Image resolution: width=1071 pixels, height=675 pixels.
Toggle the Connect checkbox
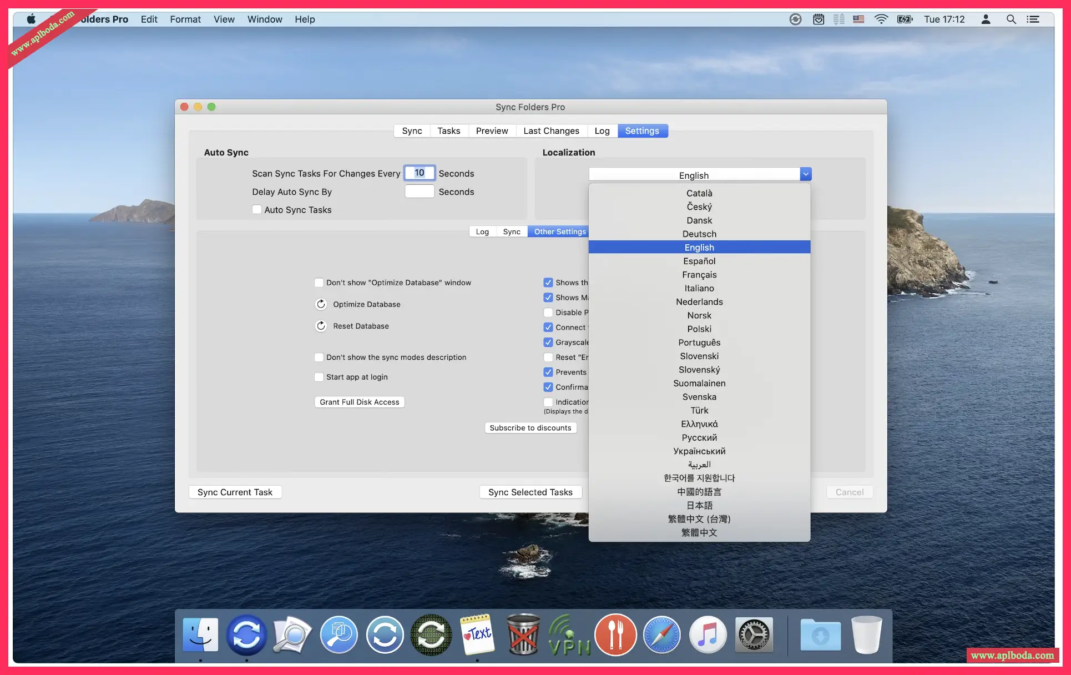(548, 328)
